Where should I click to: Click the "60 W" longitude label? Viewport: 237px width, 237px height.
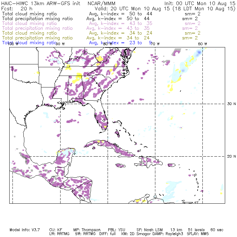pos(202,44)
